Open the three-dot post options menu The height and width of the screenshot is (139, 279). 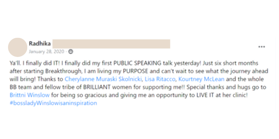tap(262, 47)
